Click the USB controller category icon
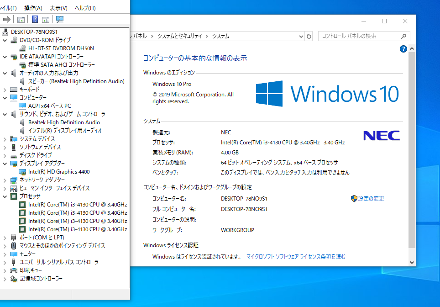The width and height of the screenshot is (440, 307). (14, 262)
